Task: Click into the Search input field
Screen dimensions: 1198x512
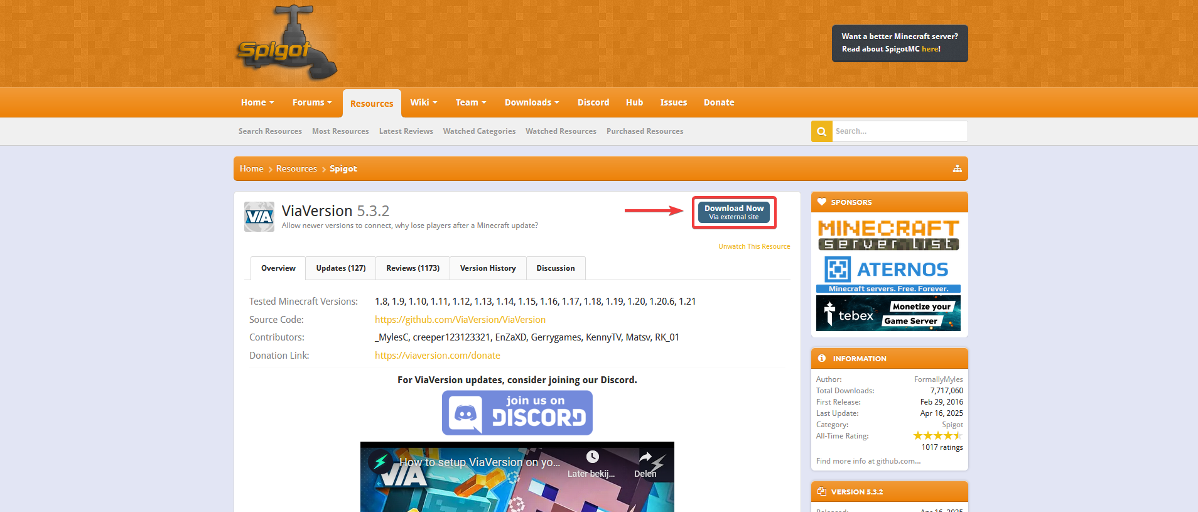Action: coord(899,131)
